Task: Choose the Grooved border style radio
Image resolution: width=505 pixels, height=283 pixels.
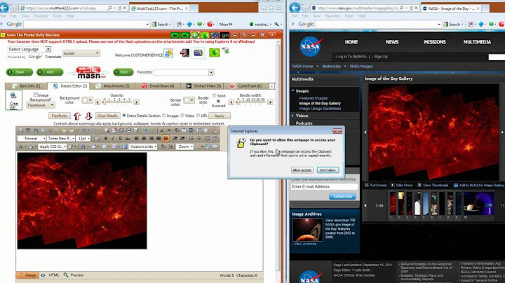Action: (x=218, y=102)
